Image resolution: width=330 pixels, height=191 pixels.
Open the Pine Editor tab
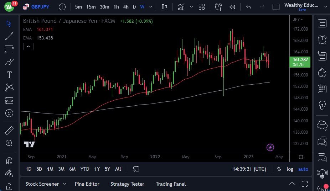tap(87, 184)
